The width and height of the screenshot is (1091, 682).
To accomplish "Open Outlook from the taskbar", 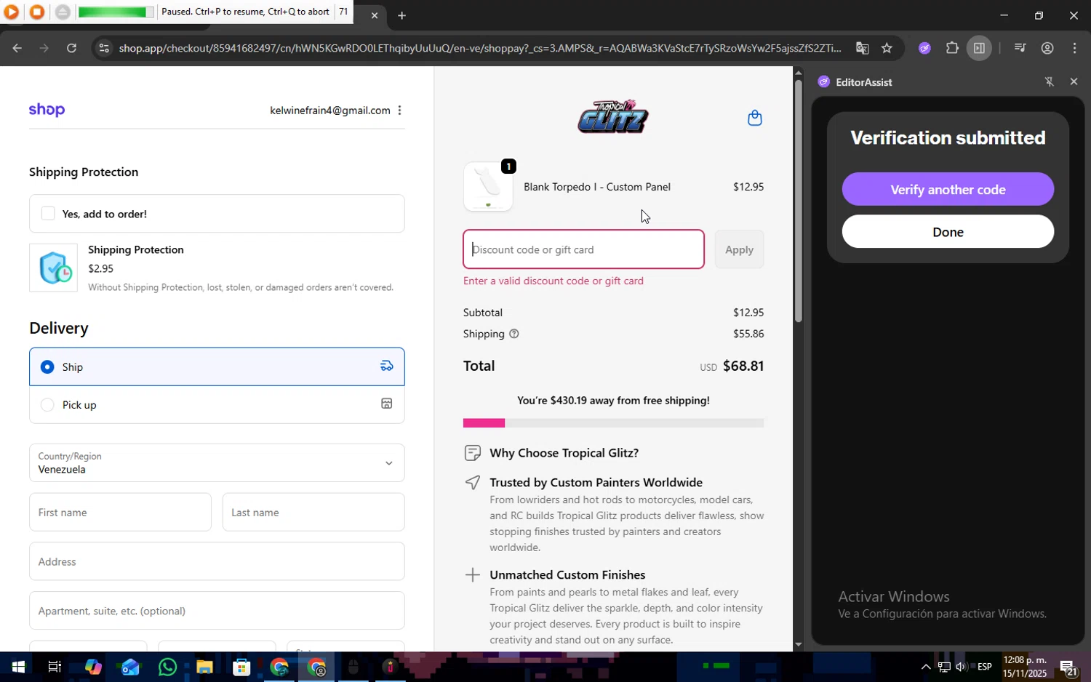I will (x=129, y=667).
